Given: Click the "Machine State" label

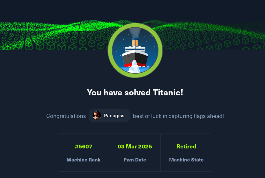Looking at the screenshot, I should (186, 160).
